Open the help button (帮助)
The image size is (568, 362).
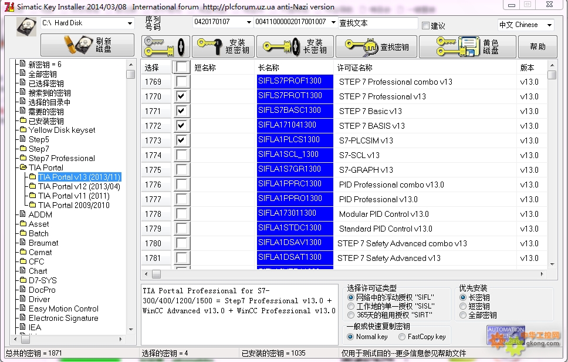coord(537,46)
